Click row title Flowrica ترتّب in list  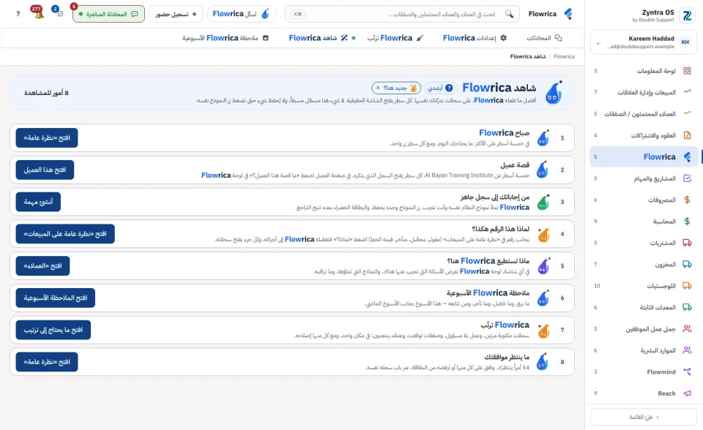[x=505, y=325]
